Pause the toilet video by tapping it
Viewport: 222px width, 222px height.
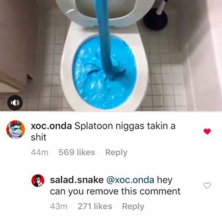click(x=111, y=55)
